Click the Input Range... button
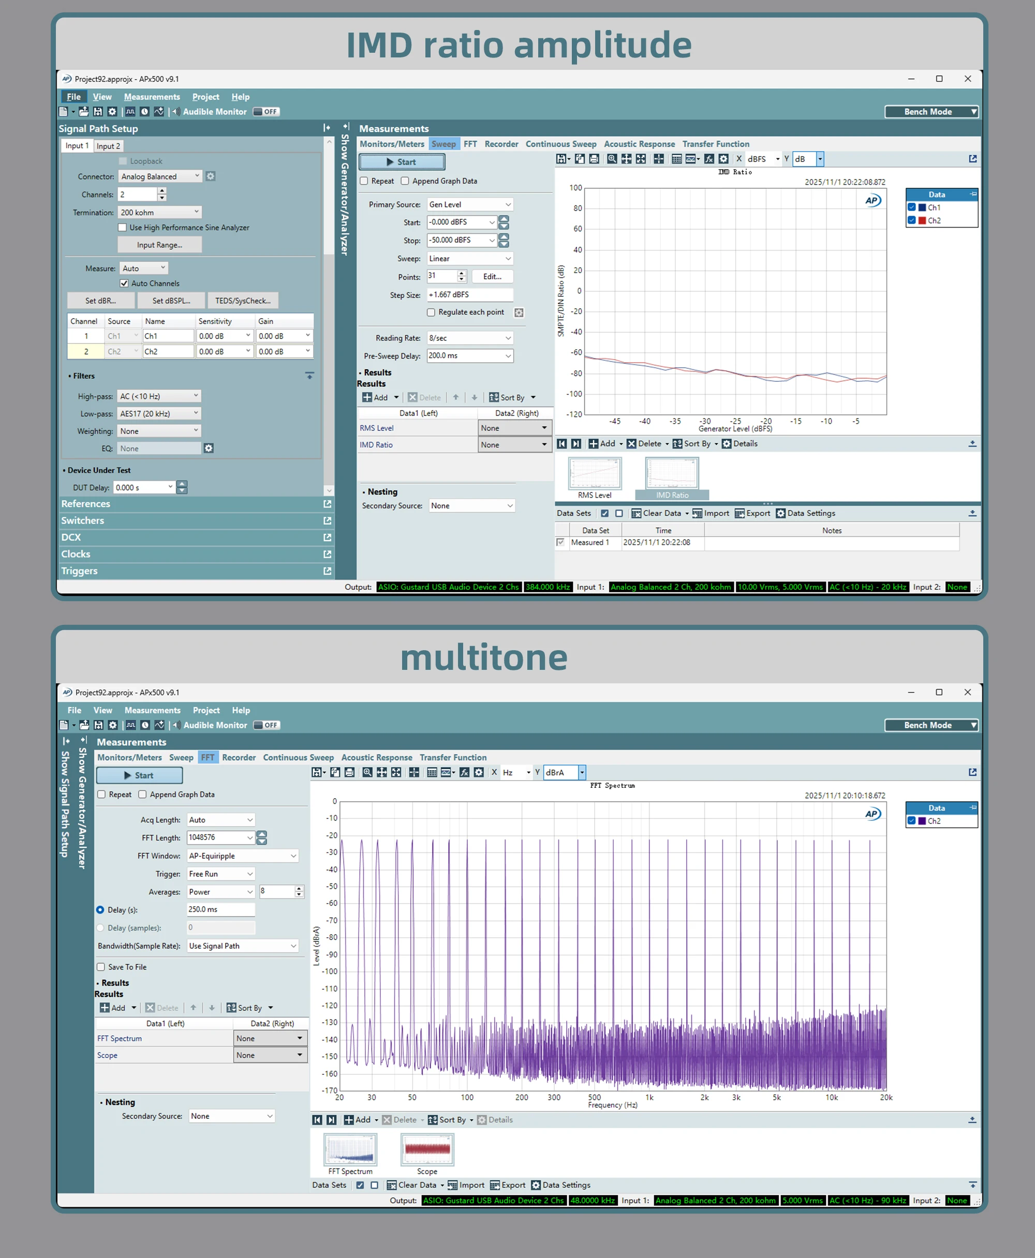Viewport: 1035px width, 1258px height. click(159, 245)
